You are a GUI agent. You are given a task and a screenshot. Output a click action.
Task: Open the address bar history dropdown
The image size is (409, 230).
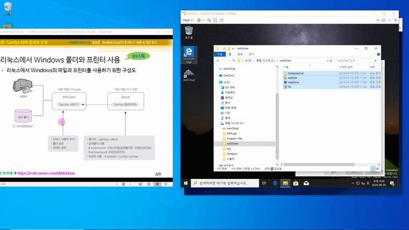click(x=327, y=61)
